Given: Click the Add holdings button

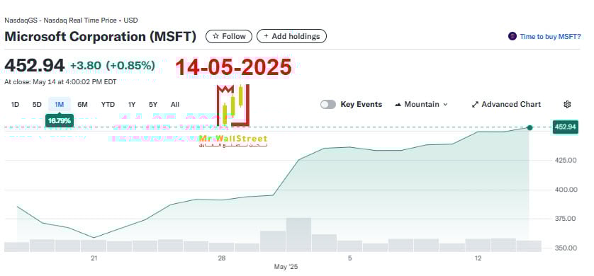Looking at the screenshot, I should point(292,36).
